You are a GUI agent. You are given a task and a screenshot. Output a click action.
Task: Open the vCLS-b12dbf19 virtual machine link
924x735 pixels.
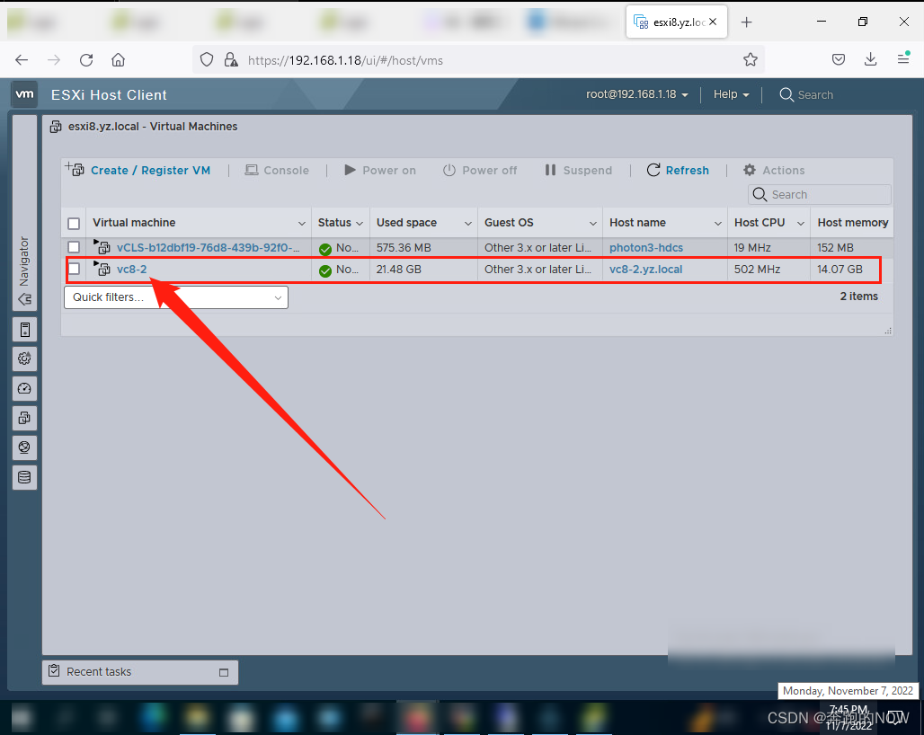[x=208, y=247]
